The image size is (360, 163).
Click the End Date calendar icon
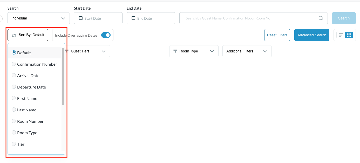click(133, 18)
